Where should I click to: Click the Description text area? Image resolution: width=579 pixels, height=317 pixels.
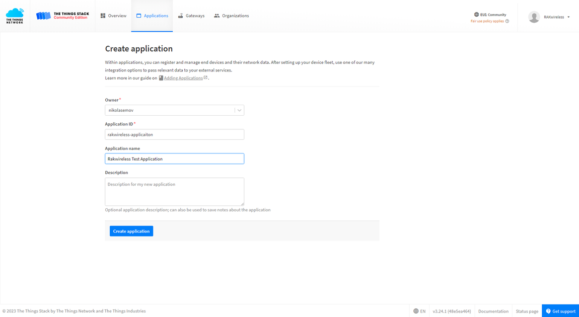pyautogui.click(x=174, y=192)
